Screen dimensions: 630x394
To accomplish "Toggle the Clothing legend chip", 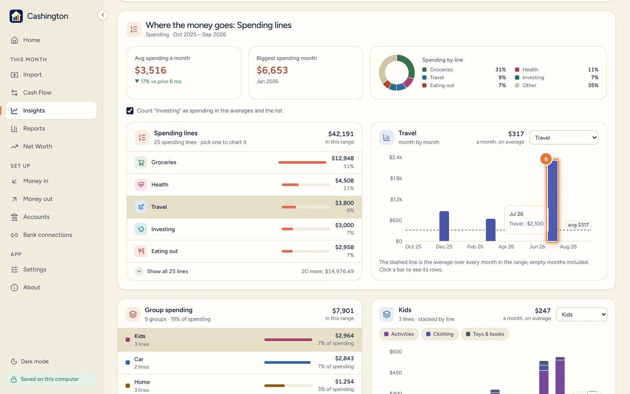I will click(440, 334).
